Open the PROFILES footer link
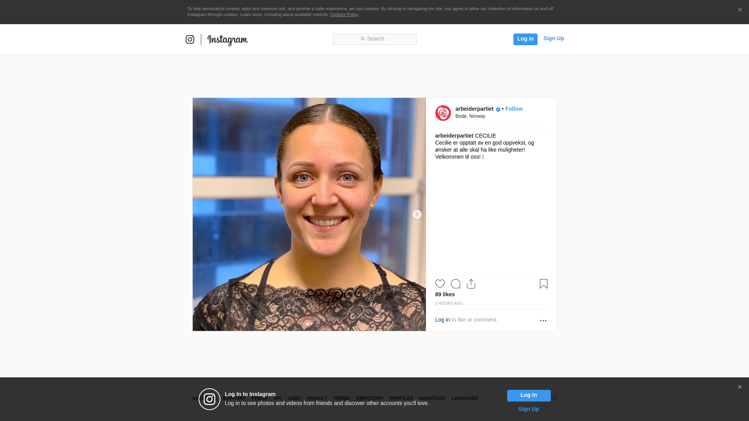This screenshot has width=749, height=421. 401,398
